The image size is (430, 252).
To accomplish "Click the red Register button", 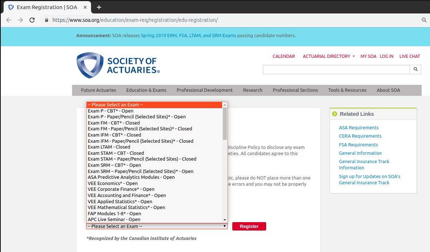I will click(249, 226).
